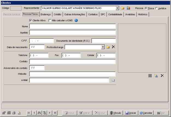
Task: Click the e-Mail input field
Action: point(69,80)
